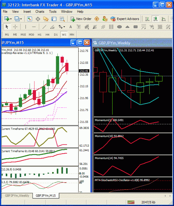Open the Help menu

[80, 12]
